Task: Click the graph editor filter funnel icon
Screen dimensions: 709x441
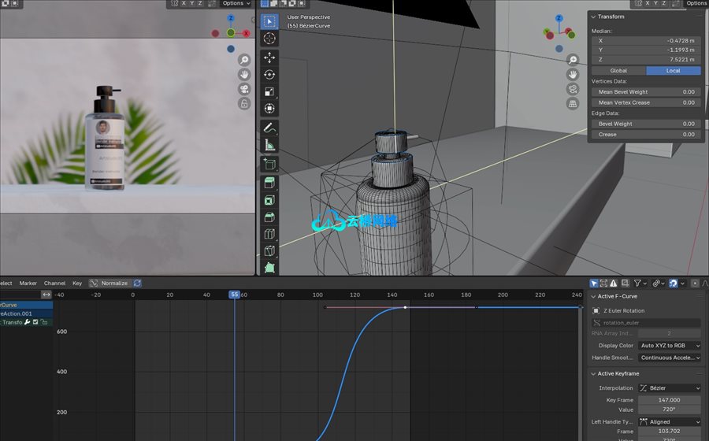Action: pos(637,283)
